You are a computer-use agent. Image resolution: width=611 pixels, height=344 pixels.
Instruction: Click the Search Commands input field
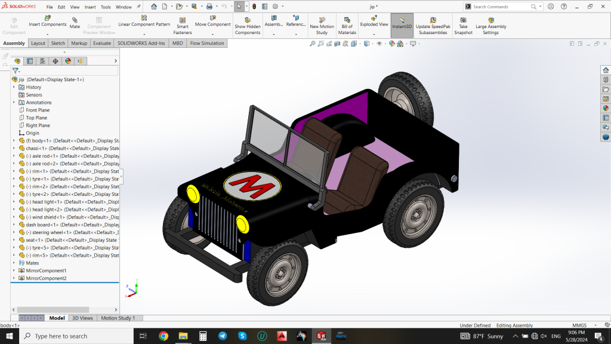[501, 7]
